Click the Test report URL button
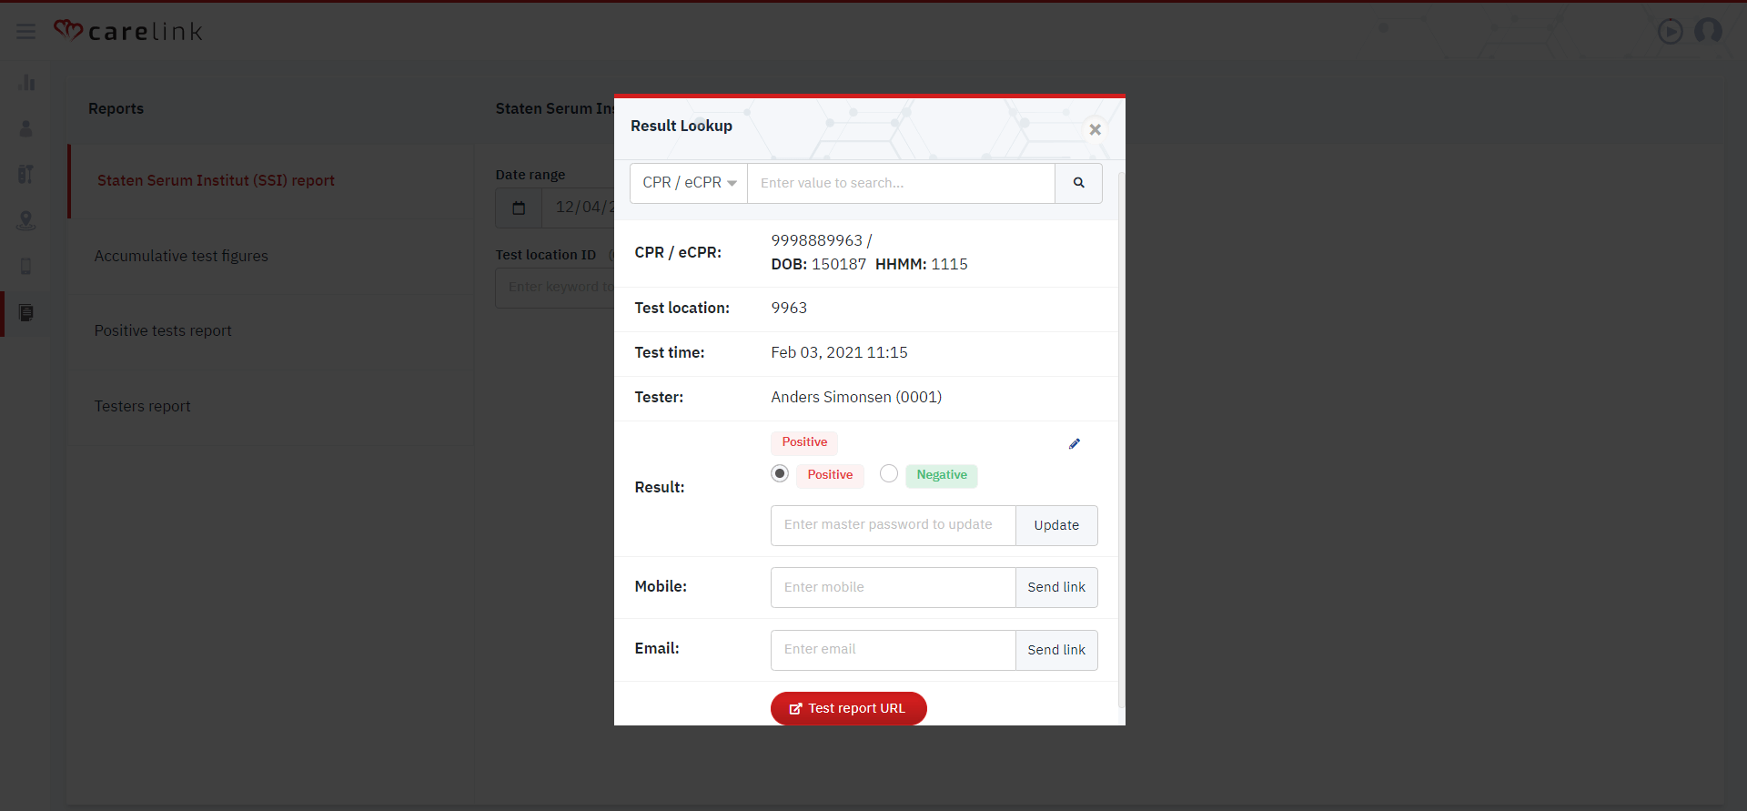1747x811 pixels. 848,709
